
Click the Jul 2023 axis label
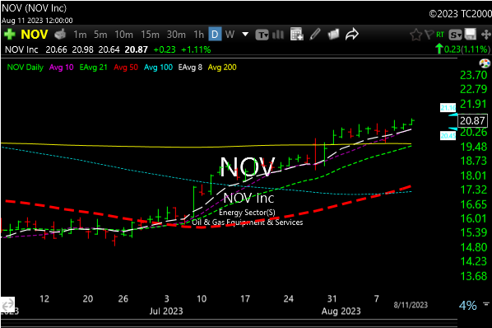(x=166, y=311)
